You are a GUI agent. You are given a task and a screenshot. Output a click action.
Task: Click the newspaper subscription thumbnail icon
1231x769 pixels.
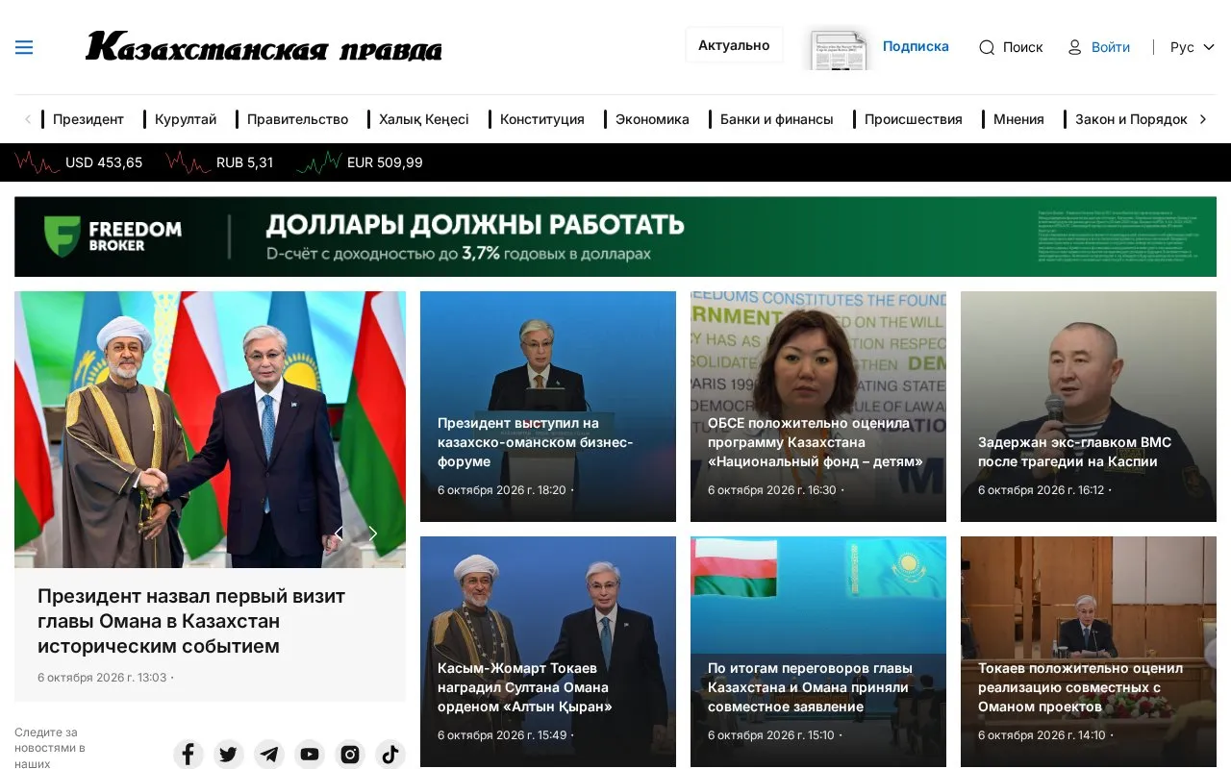pos(838,47)
